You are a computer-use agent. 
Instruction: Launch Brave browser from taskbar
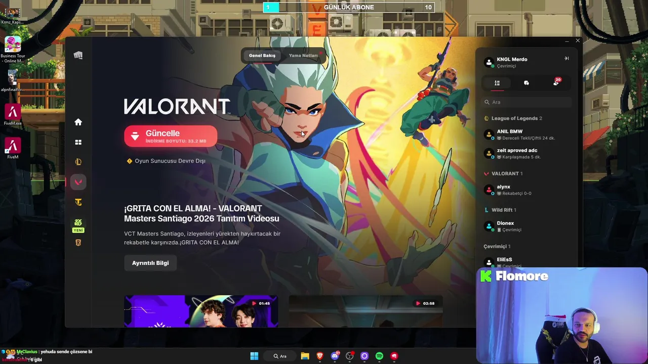(319, 356)
